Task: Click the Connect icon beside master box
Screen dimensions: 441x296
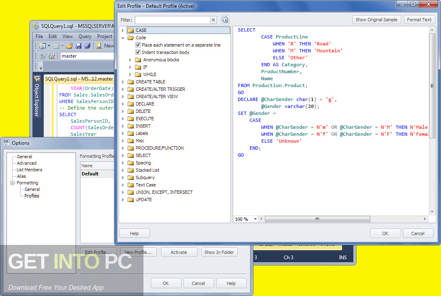Action: tap(43, 56)
